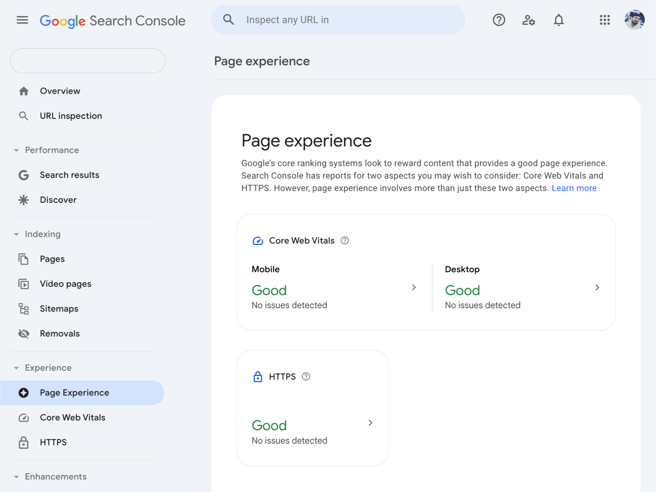Screen dimensions: 656x492
Task: Collapse the Performance section
Action: (16, 150)
